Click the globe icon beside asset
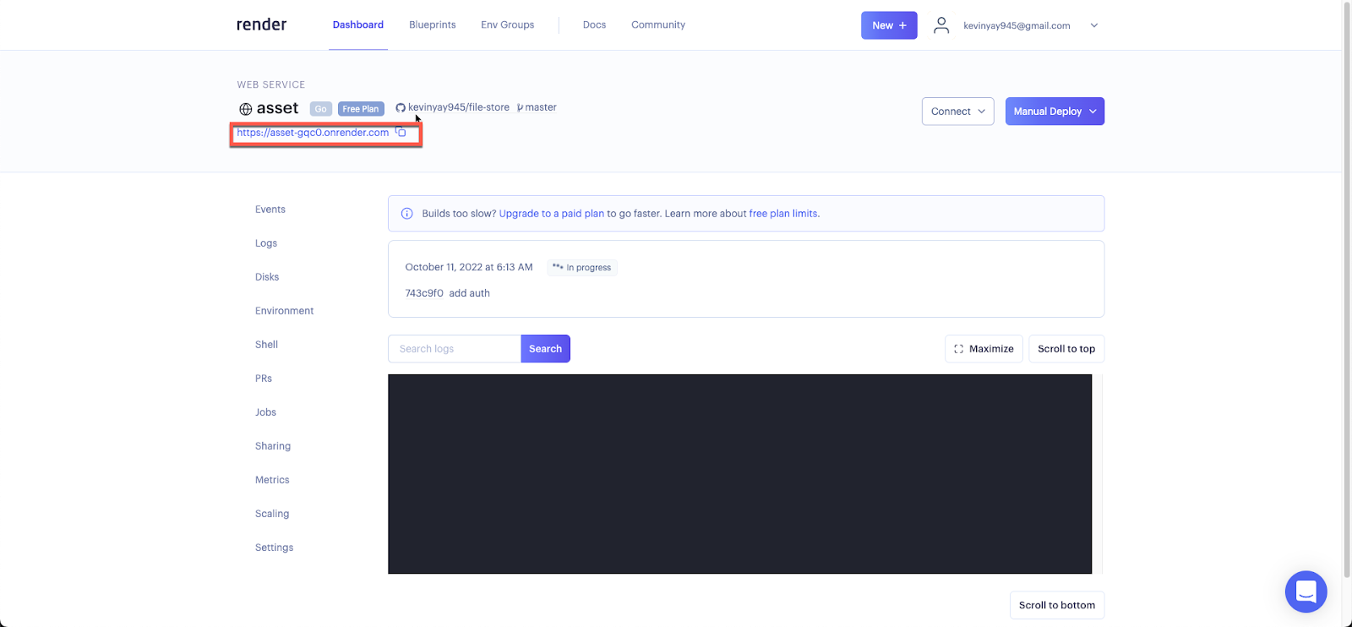 point(246,109)
